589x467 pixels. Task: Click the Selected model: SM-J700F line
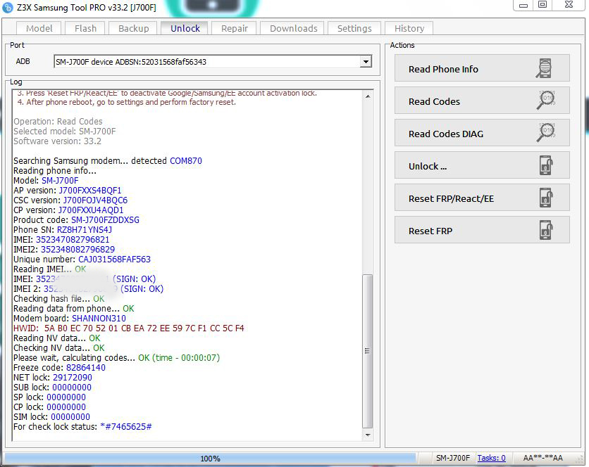coord(65,132)
